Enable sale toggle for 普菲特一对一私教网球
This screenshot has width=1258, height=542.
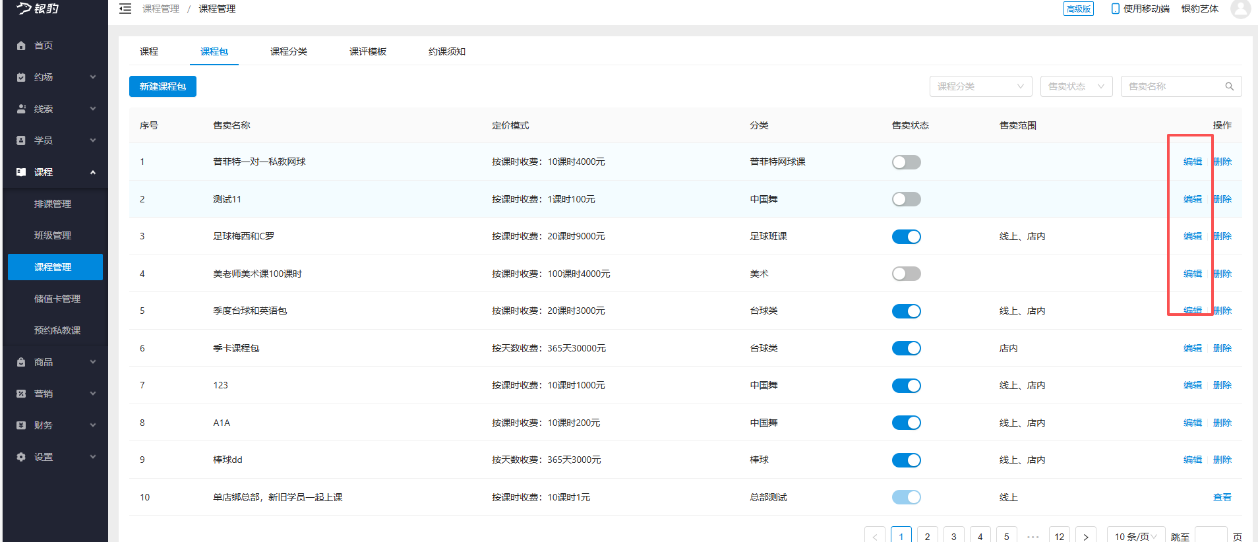[x=906, y=162]
